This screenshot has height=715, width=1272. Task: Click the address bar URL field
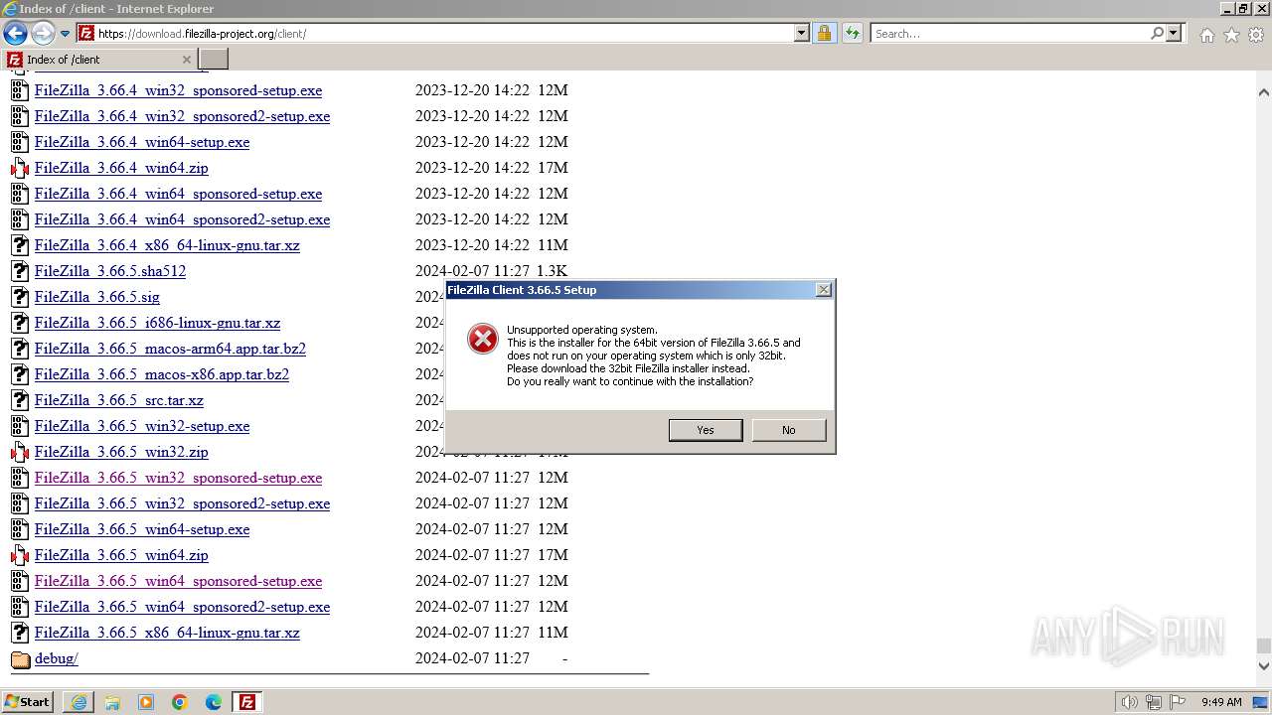[x=443, y=33]
